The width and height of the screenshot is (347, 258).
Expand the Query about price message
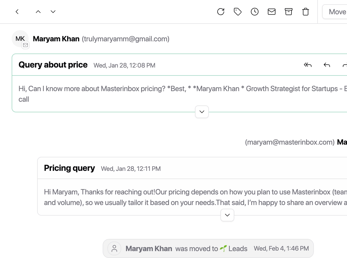pyautogui.click(x=202, y=112)
